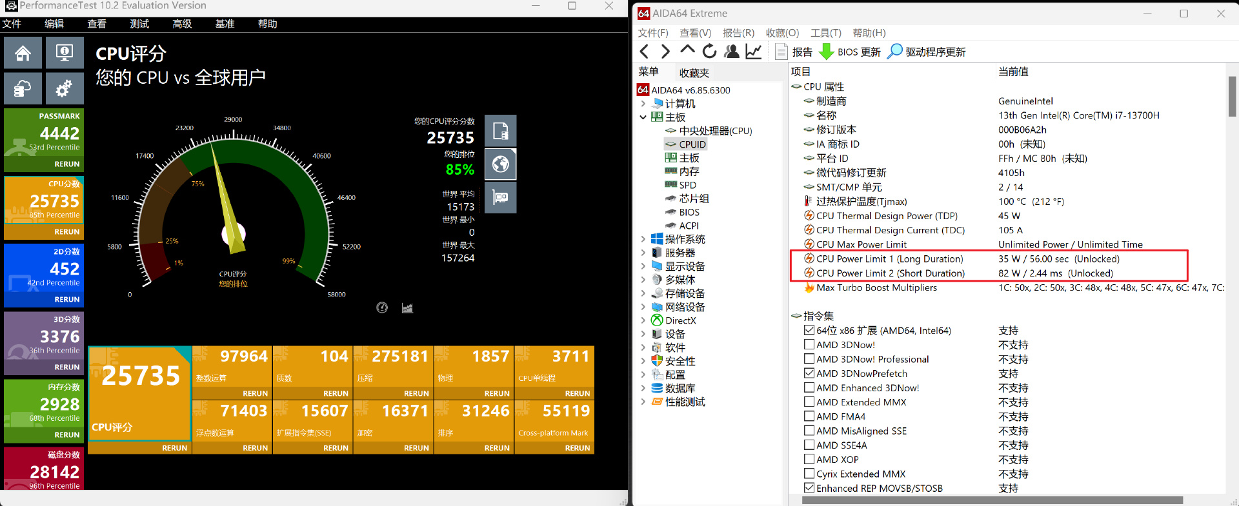Open baseline management icon in PerformanceTest sidebar
1239x506 pixels.
pos(23,88)
